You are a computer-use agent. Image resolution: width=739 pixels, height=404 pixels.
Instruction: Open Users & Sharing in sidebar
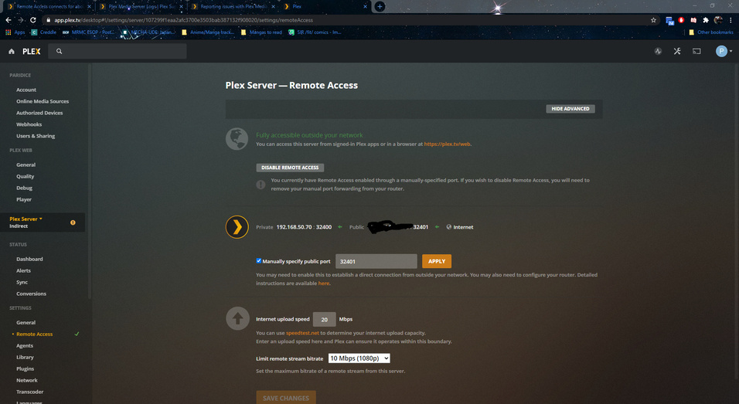(36, 136)
